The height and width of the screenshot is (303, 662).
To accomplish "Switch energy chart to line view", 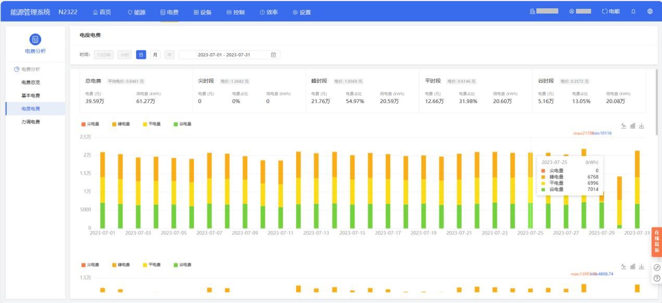I will coord(623,126).
